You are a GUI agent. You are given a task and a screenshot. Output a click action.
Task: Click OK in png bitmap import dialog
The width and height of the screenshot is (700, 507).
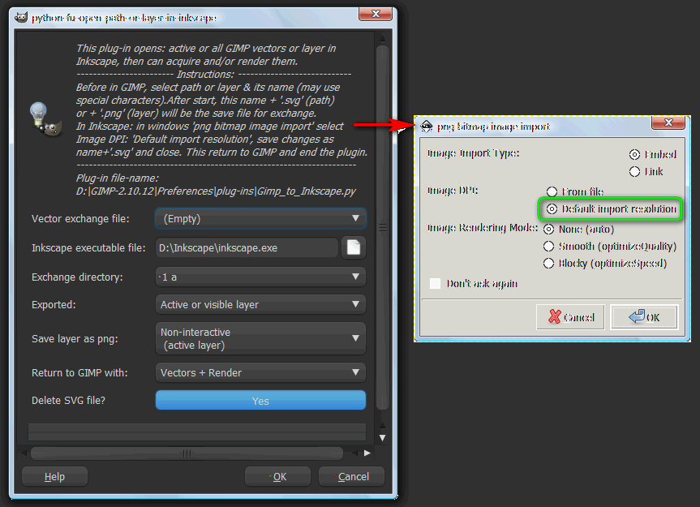(x=644, y=317)
